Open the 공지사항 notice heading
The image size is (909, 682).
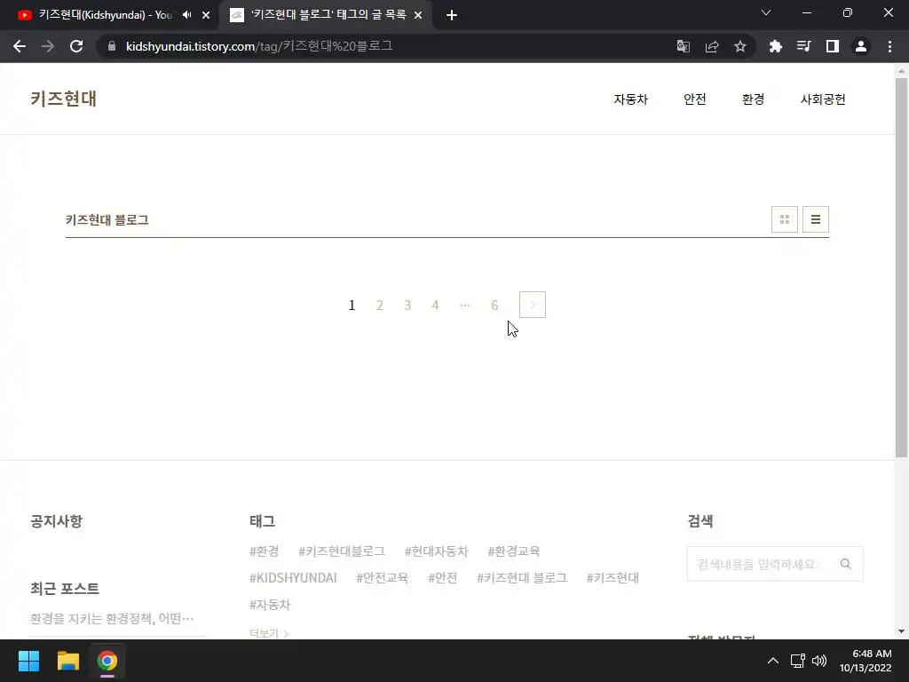tap(56, 520)
